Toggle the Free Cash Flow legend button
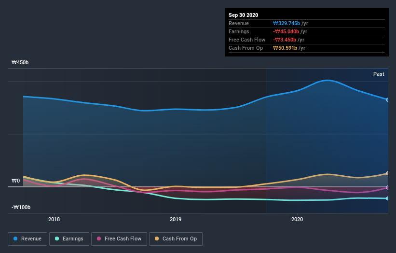The height and width of the screenshot is (253, 396). pos(119,239)
